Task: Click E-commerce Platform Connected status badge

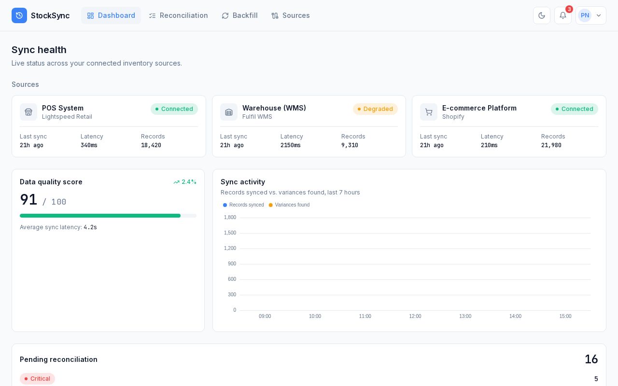Action: tap(575, 109)
